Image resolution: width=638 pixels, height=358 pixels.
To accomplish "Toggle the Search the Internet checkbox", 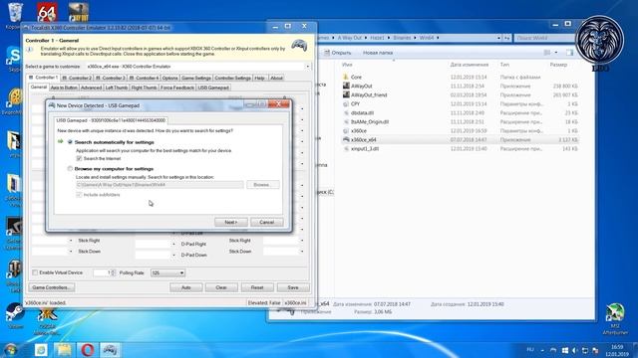I will pyautogui.click(x=79, y=158).
